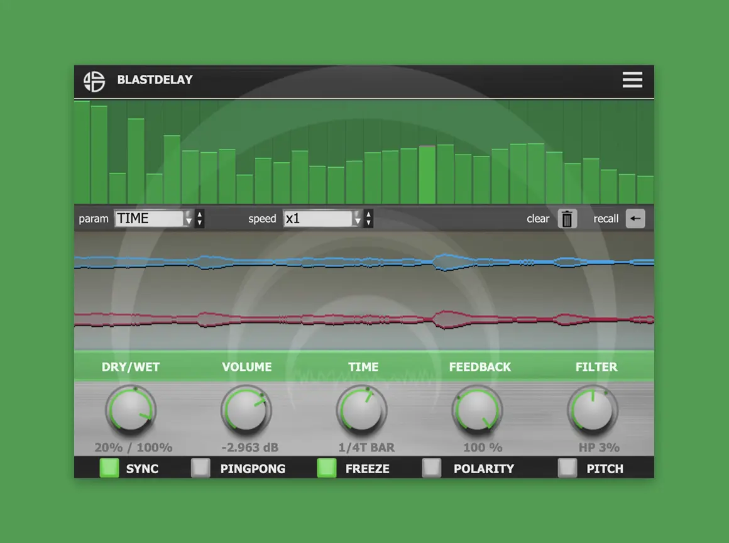Click the blue waveform display
The height and width of the screenshot is (543, 729).
pyautogui.click(x=364, y=262)
